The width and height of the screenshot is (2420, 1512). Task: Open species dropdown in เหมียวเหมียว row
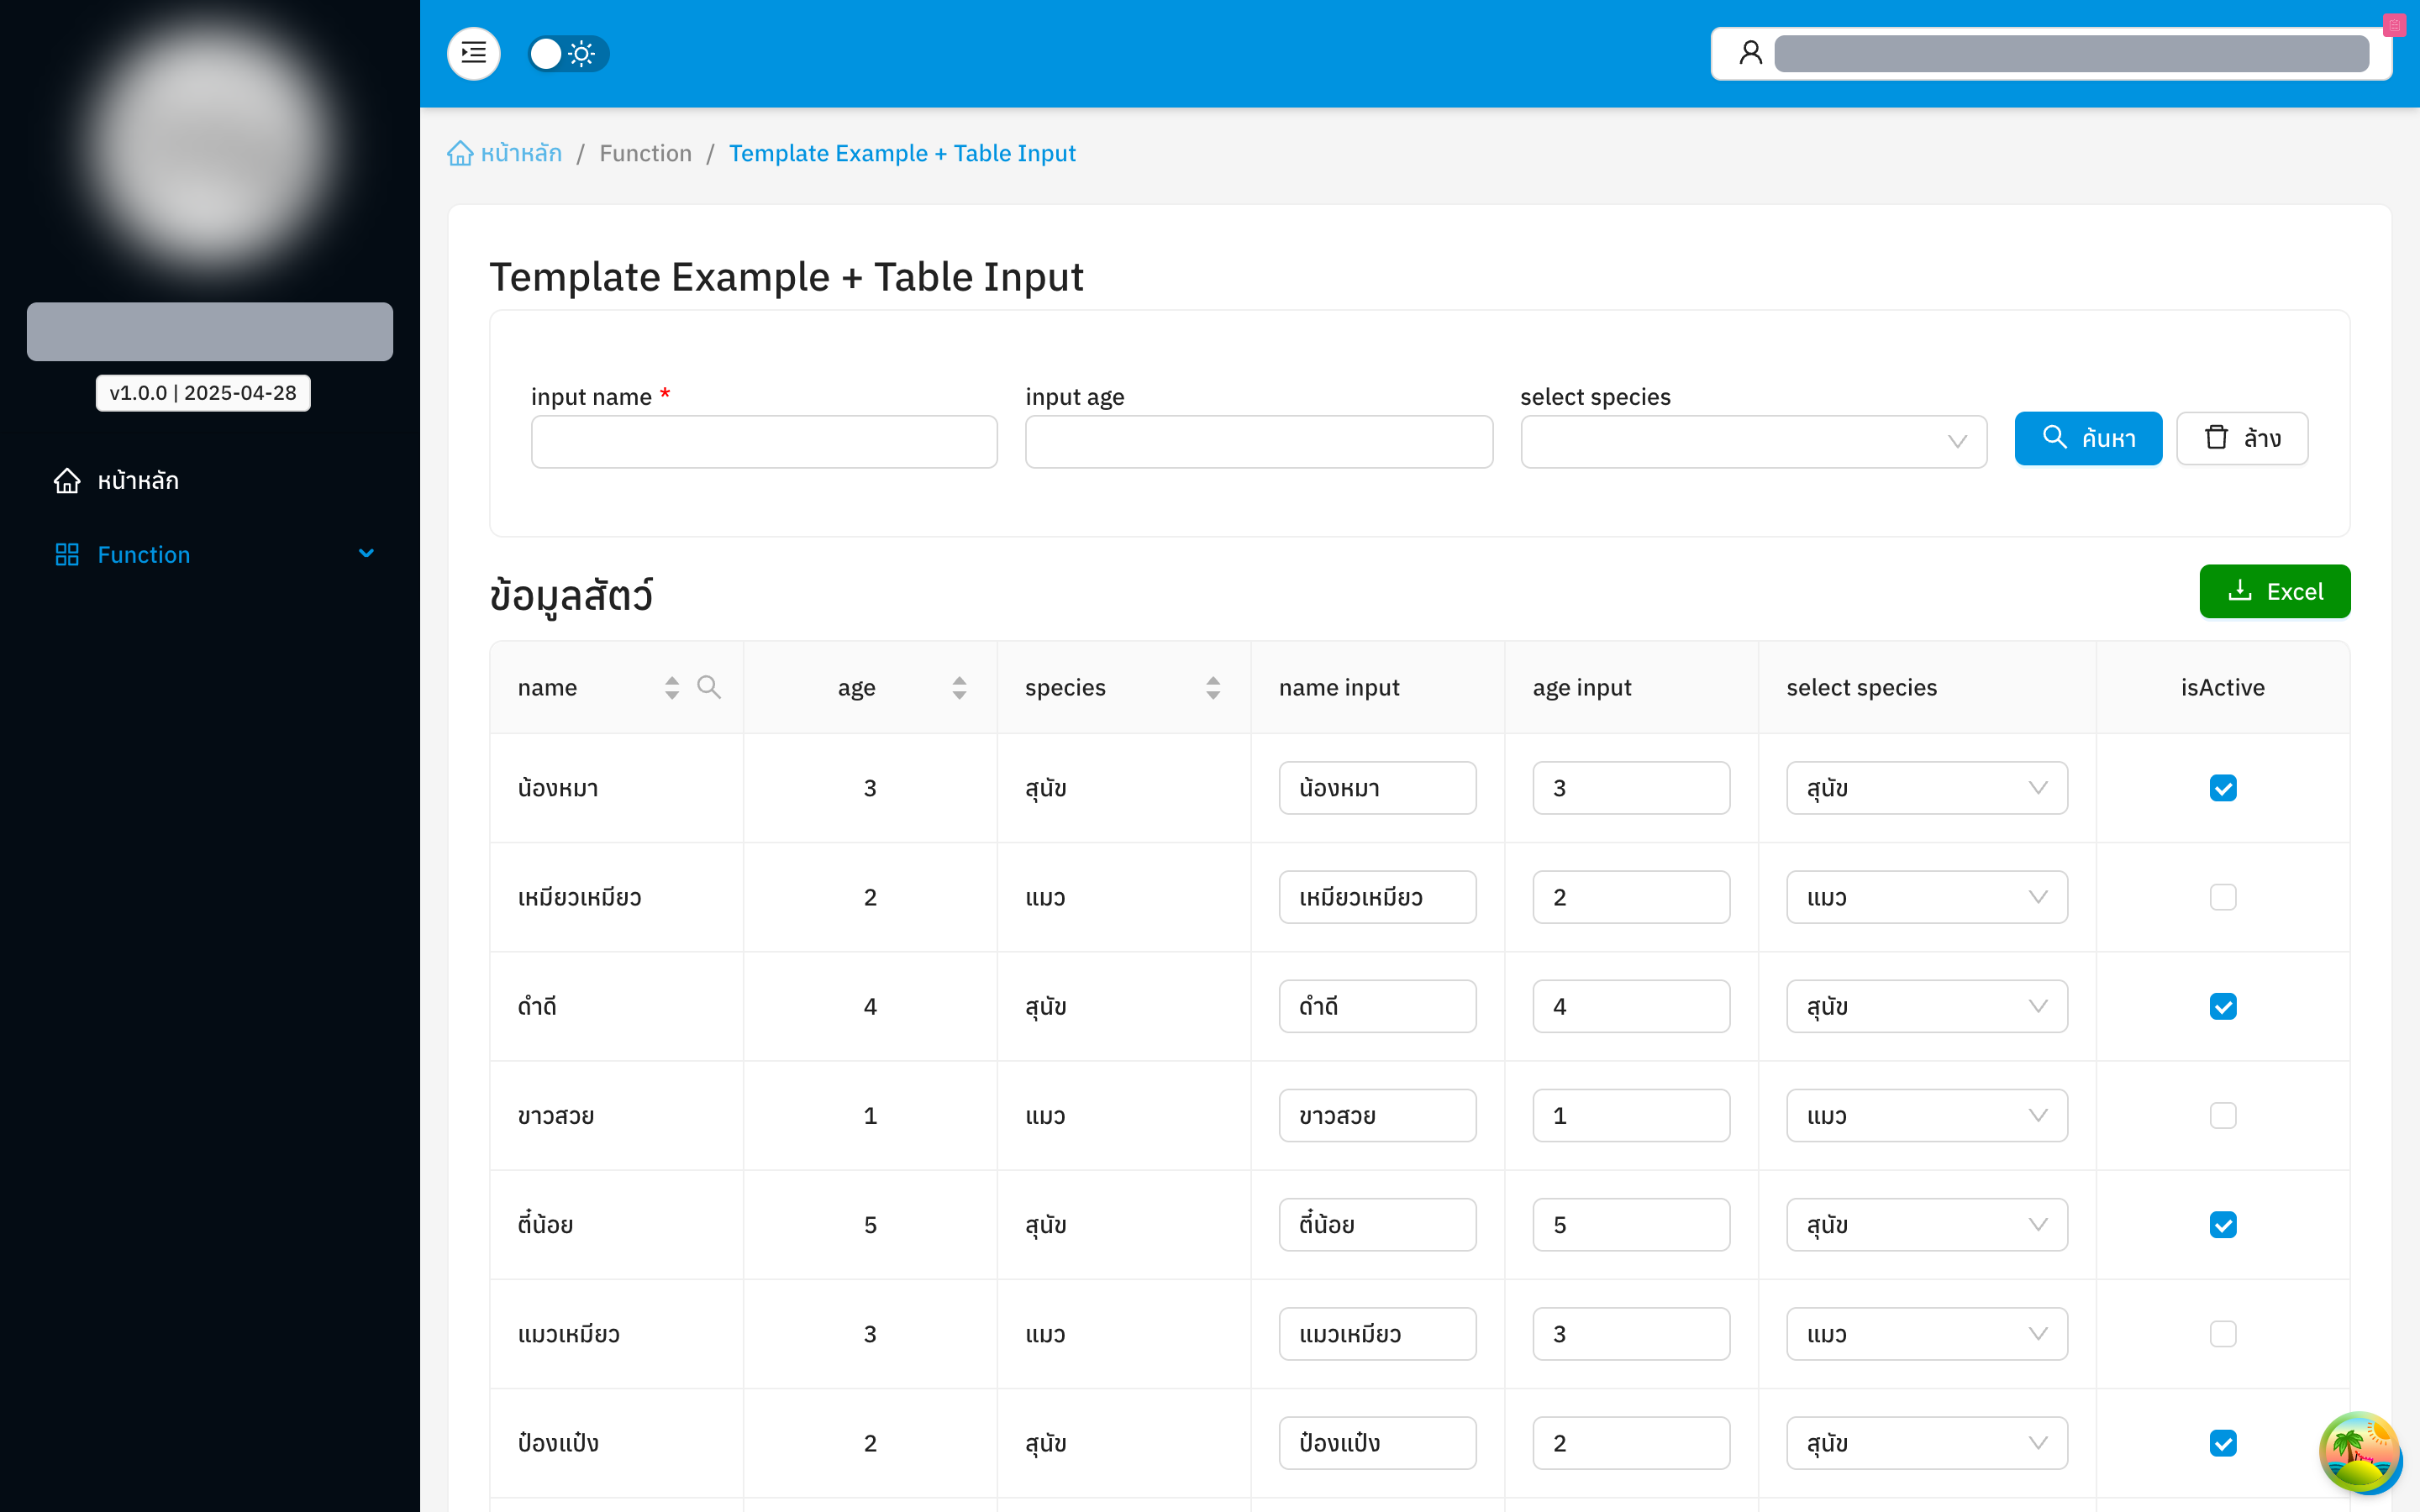tap(1927, 897)
